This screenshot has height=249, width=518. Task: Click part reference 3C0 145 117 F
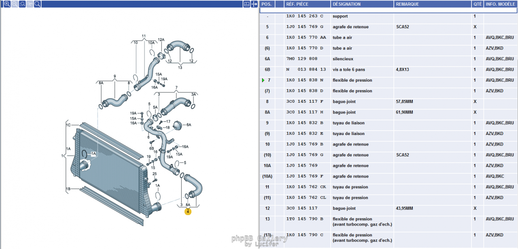305,102
